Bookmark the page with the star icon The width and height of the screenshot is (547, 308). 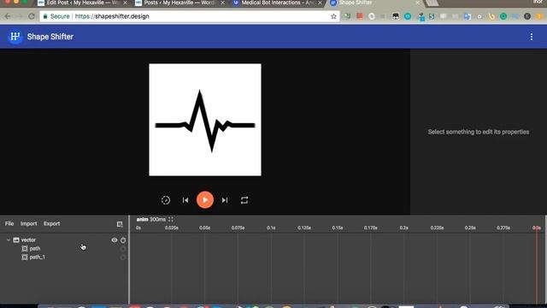tap(333, 16)
